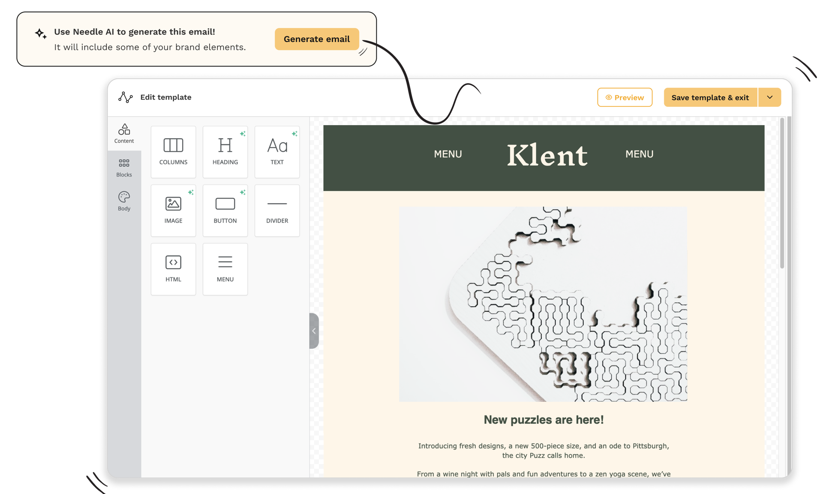Add a Heading content block
This screenshot has height=494, width=823.
[225, 152]
